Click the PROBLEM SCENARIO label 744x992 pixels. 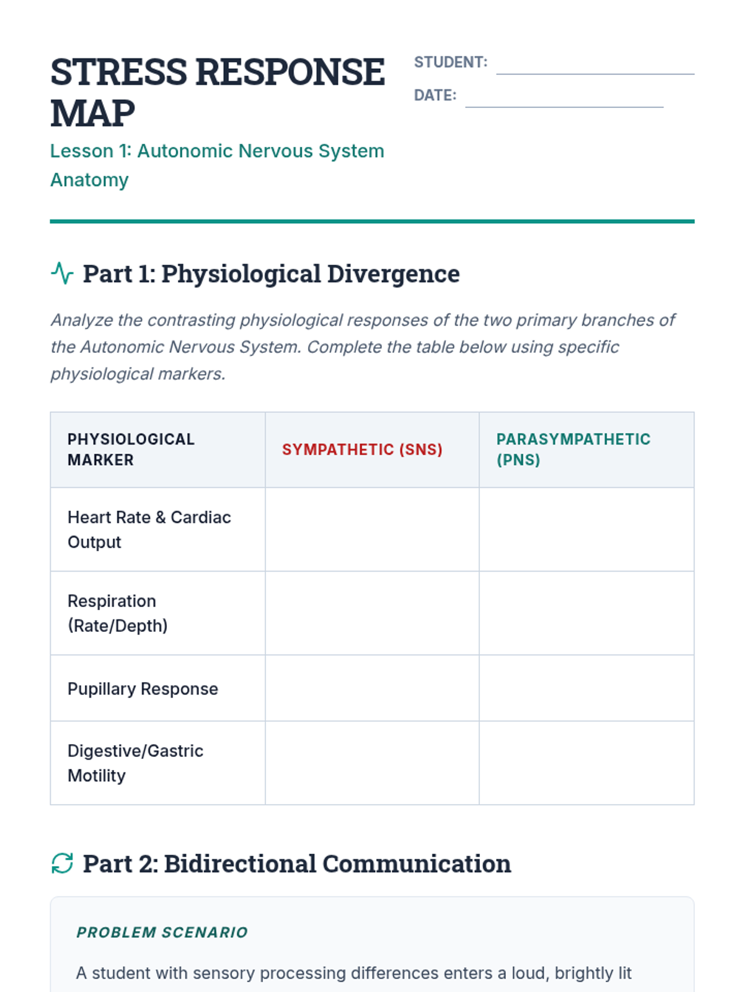[x=162, y=932]
